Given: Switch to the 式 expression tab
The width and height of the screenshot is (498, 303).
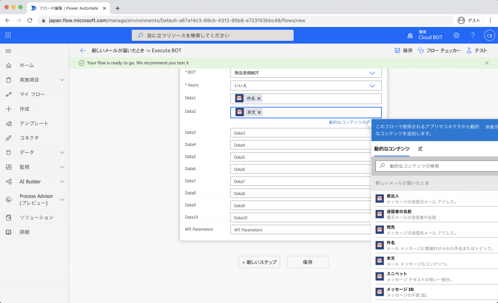Looking at the screenshot, I should [420, 149].
